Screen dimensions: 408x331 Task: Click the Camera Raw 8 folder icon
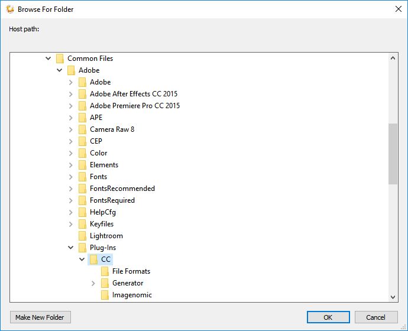tap(82, 129)
